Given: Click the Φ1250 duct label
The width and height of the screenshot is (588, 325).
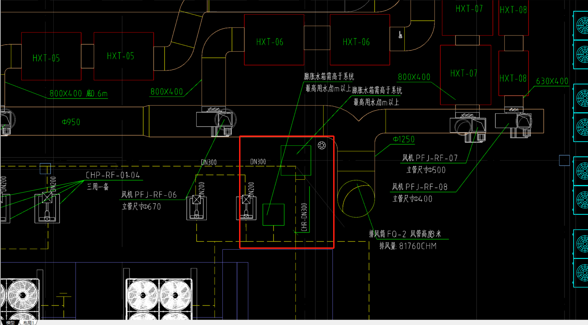Looking at the screenshot, I should point(404,139).
